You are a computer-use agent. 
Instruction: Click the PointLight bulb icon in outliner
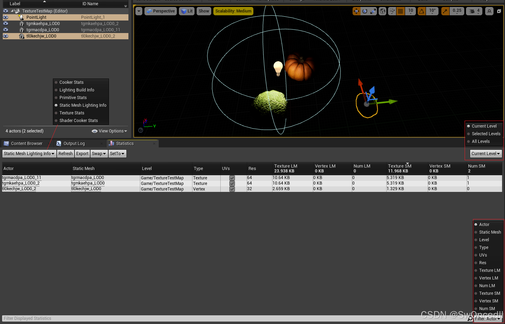21,17
